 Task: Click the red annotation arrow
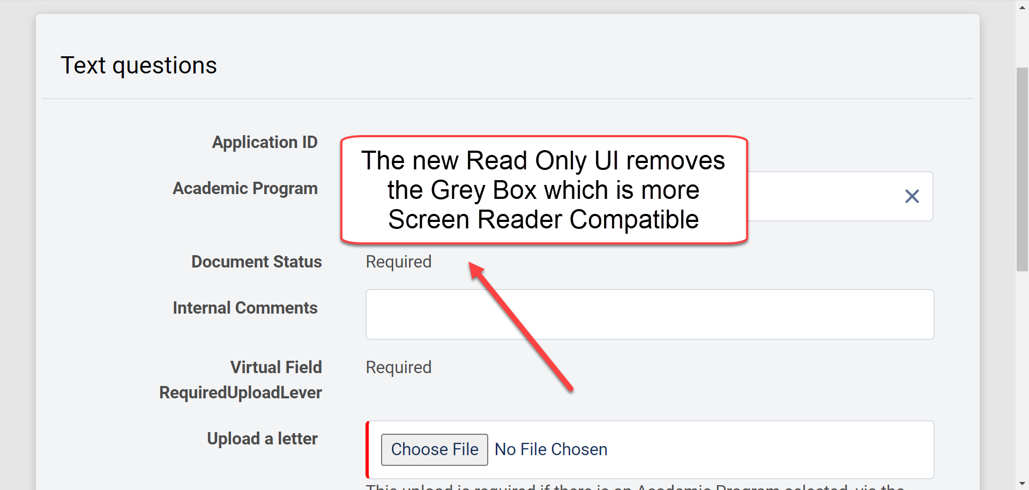pos(520,325)
